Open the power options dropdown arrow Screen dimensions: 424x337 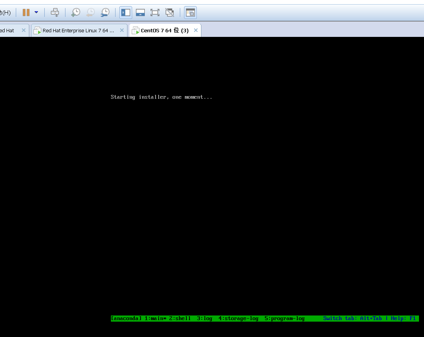[x=36, y=12]
